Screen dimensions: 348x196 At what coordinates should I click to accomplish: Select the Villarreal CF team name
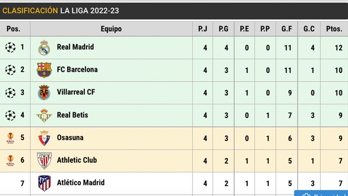coord(76,92)
